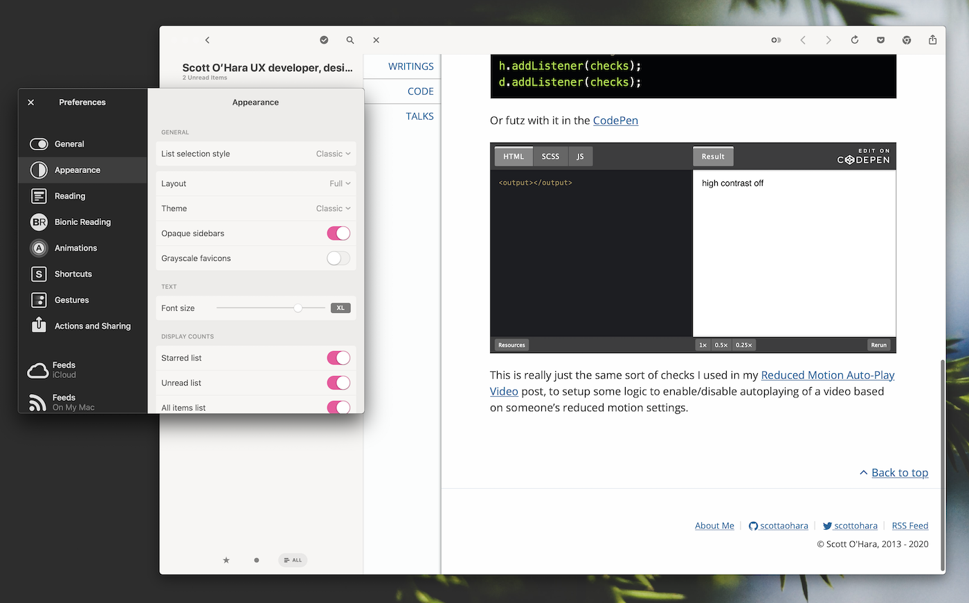This screenshot has width=969, height=603.
Task: Show starred items with the star icon
Action: click(226, 560)
